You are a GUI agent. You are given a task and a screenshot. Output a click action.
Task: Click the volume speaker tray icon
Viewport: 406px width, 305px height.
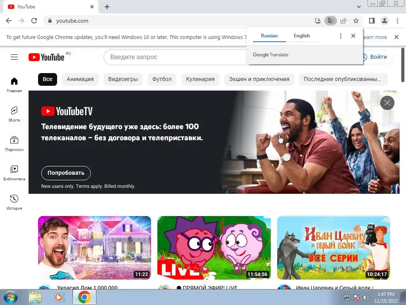[366, 297]
